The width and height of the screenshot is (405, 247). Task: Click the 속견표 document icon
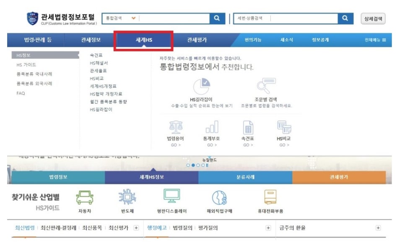(x=248, y=127)
